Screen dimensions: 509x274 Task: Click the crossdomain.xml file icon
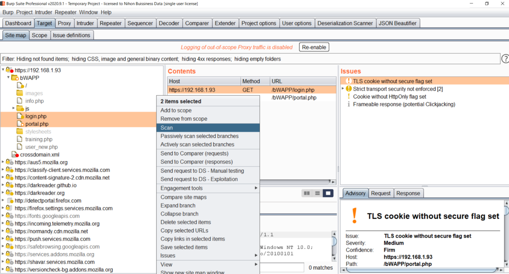16,154
